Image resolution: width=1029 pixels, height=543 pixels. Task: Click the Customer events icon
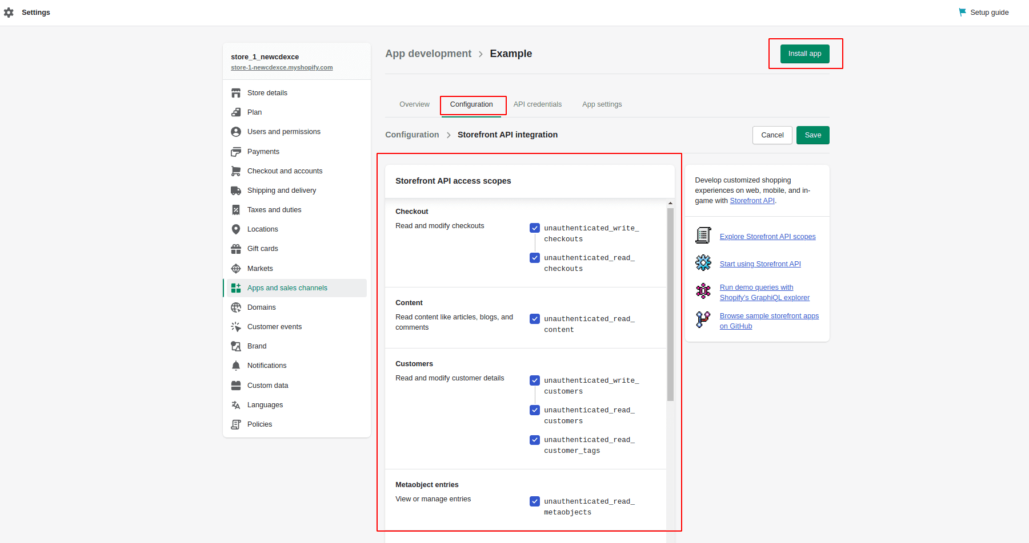click(236, 327)
